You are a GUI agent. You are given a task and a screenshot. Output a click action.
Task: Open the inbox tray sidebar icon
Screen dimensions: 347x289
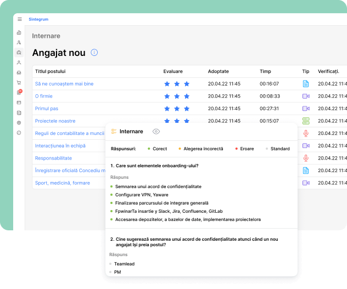[19, 72]
